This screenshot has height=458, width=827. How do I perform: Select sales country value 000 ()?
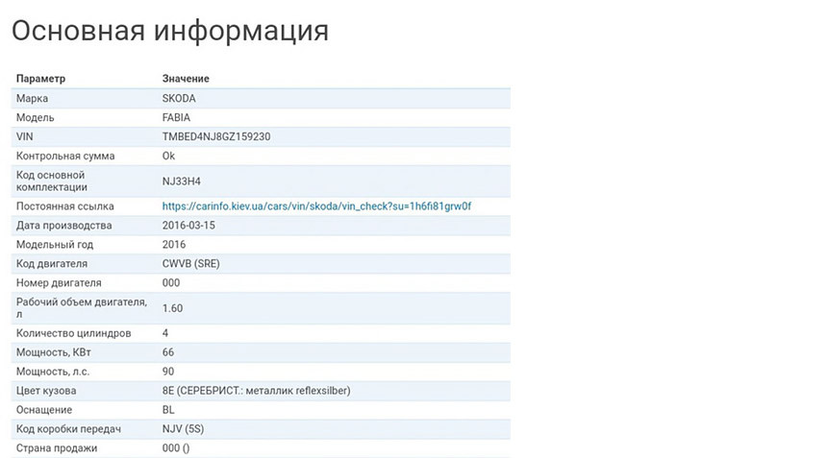coord(176,448)
